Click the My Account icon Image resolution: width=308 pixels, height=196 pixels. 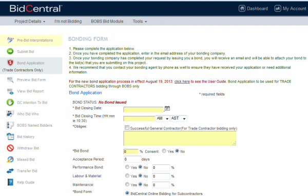[278, 8]
